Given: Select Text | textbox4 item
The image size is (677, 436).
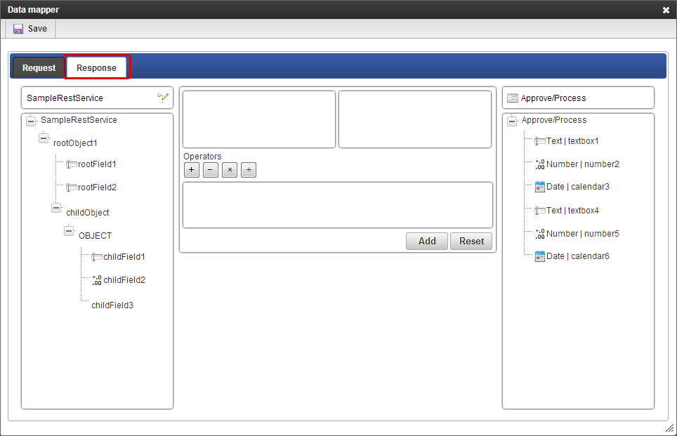Looking at the screenshot, I should [572, 211].
